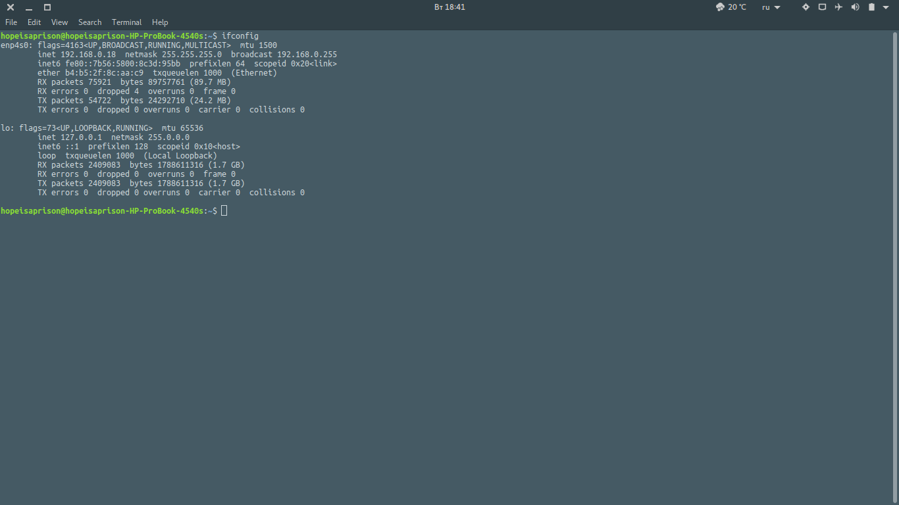Click the terminal vertical scrollbar

[x=896, y=267]
